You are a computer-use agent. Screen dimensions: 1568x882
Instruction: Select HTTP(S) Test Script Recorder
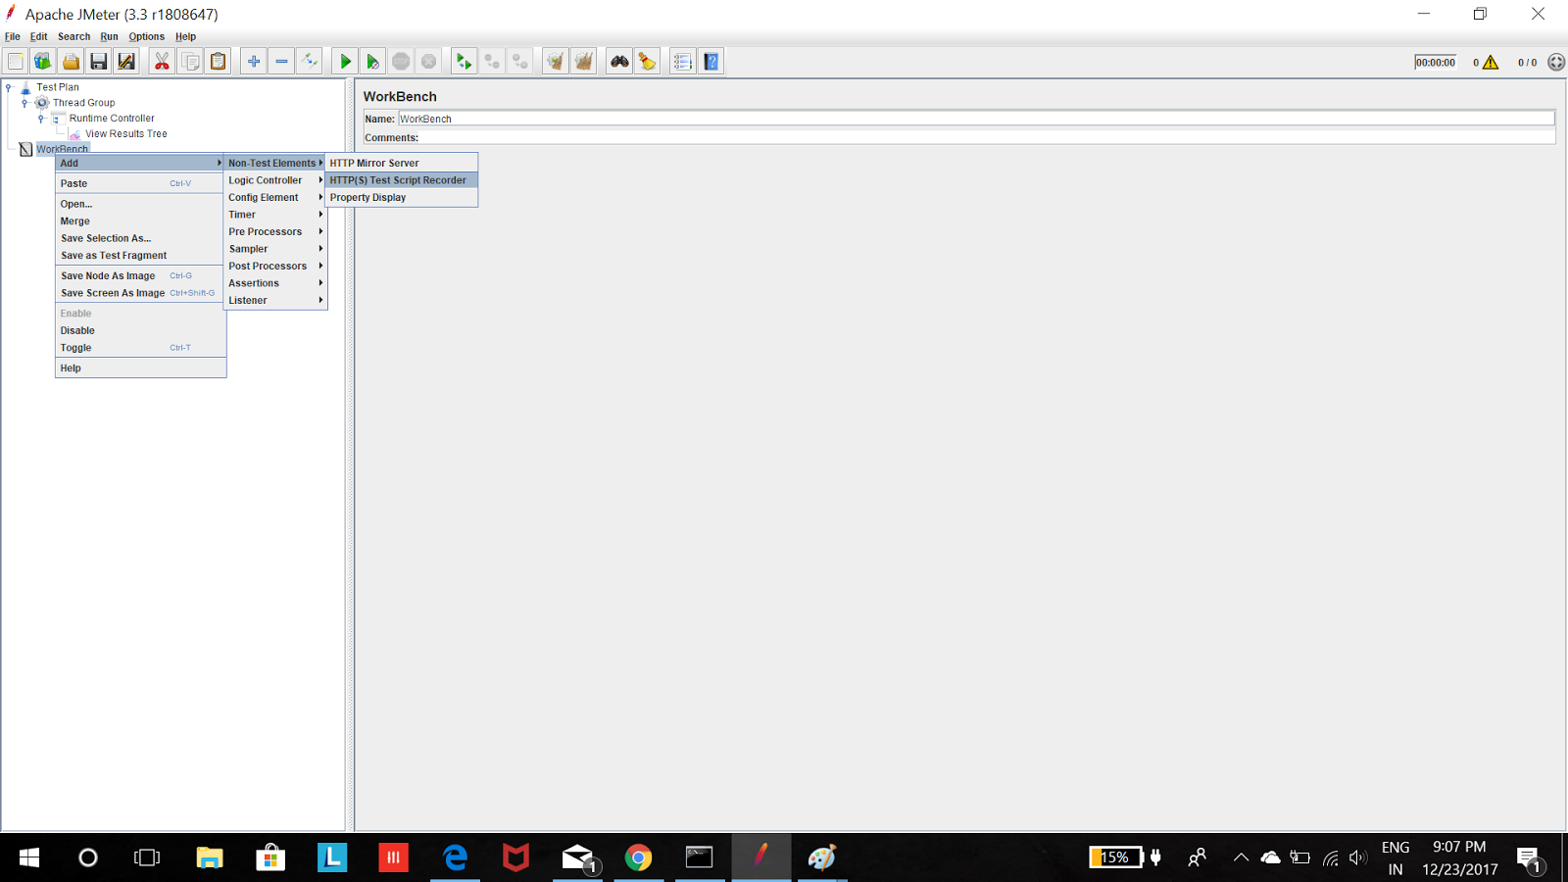pos(397,180)
